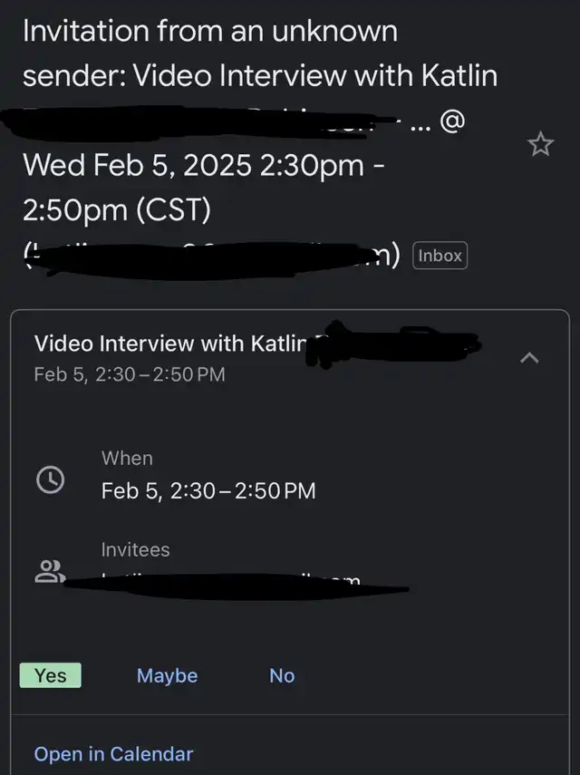Tap the '2:50pm (CST)' subject text
The height and width of the screenshot is (775, 580).
(x=116, y=210)
